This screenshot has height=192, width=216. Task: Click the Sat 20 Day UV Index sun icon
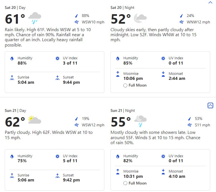pos(57,58)
